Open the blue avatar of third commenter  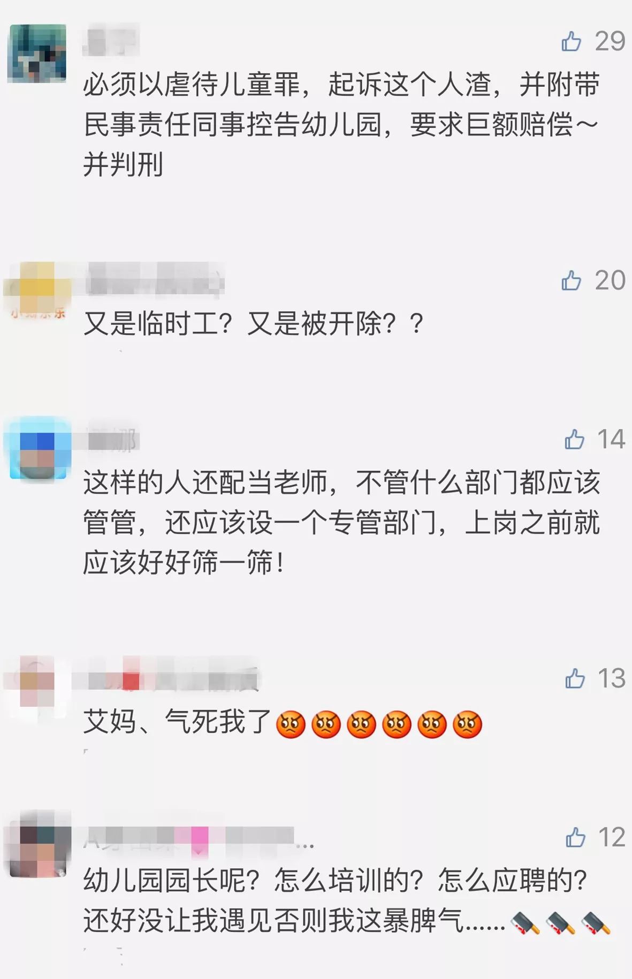[x=37, y=448]
